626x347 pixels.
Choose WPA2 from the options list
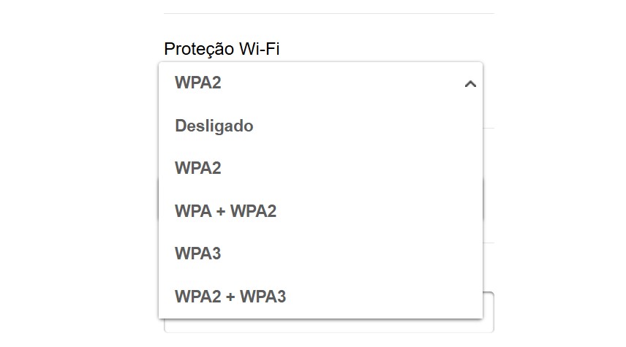[x=198, y=169]
